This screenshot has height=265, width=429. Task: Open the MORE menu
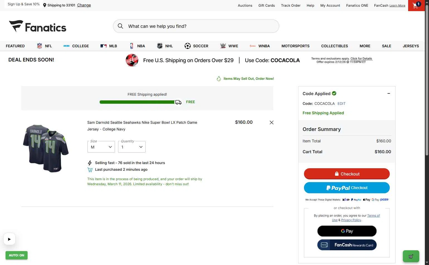click(365, 46)
